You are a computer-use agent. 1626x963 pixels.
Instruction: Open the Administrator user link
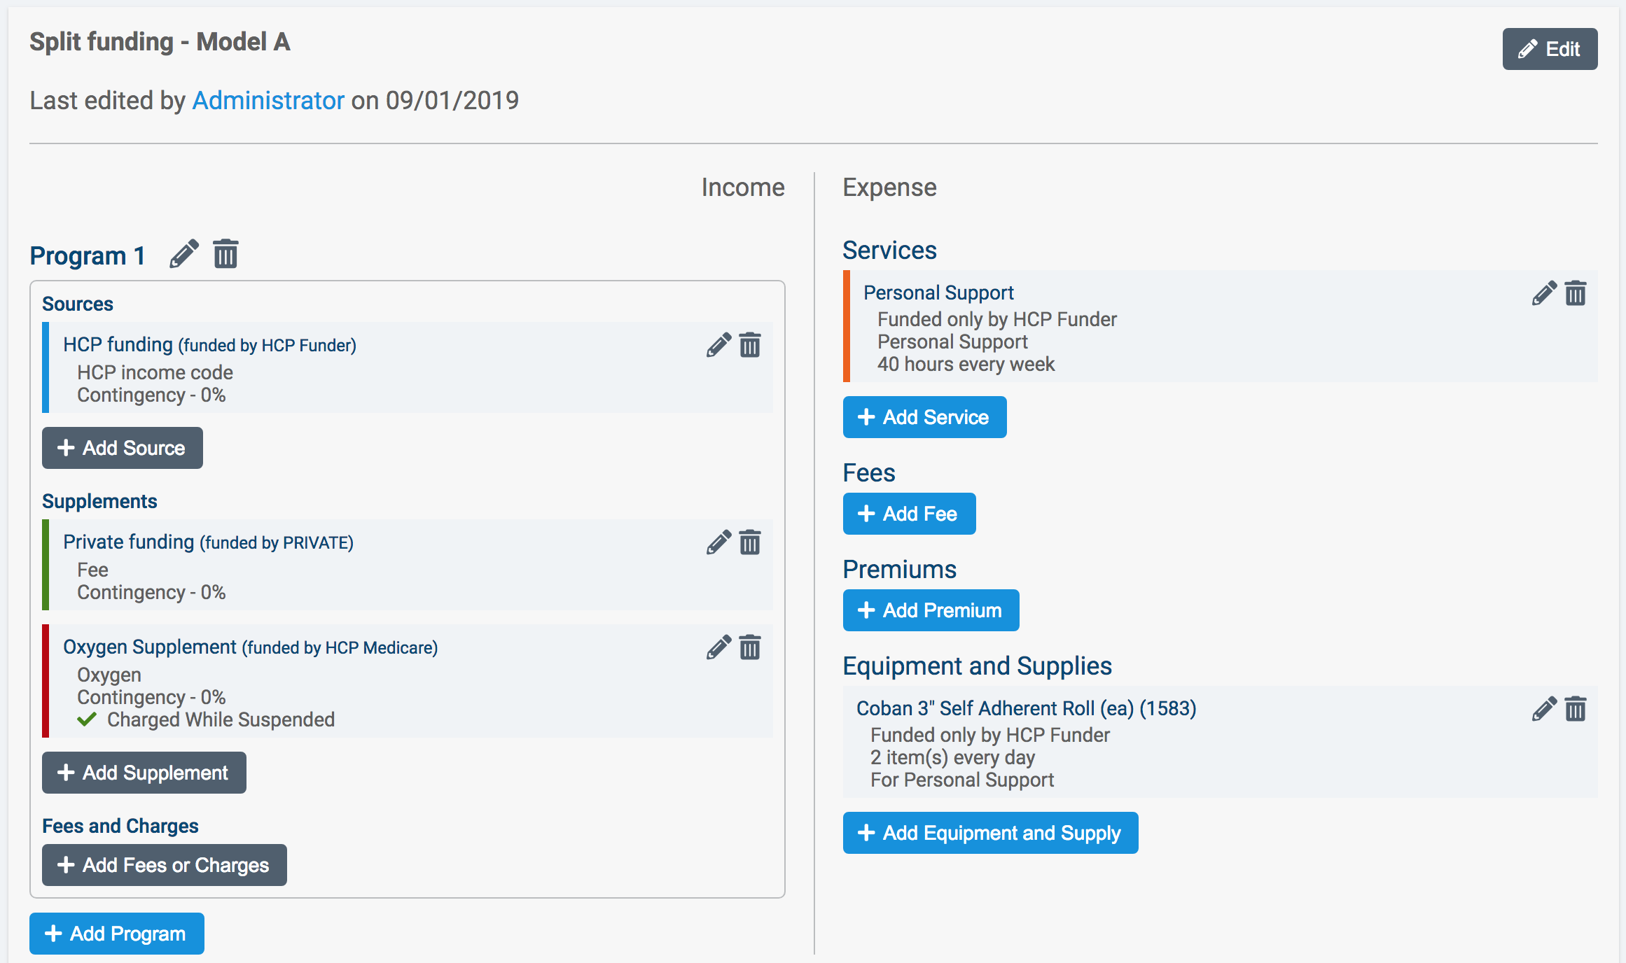point(268,100)
